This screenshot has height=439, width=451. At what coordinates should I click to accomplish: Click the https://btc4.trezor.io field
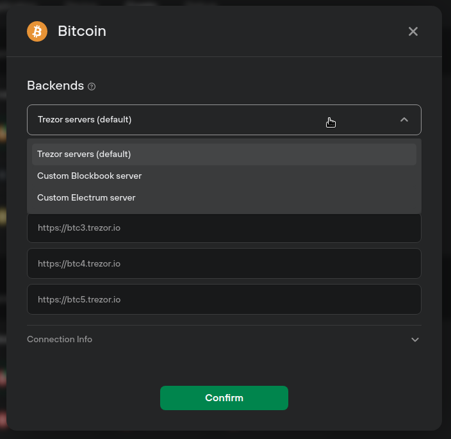(x=224, y=263)
